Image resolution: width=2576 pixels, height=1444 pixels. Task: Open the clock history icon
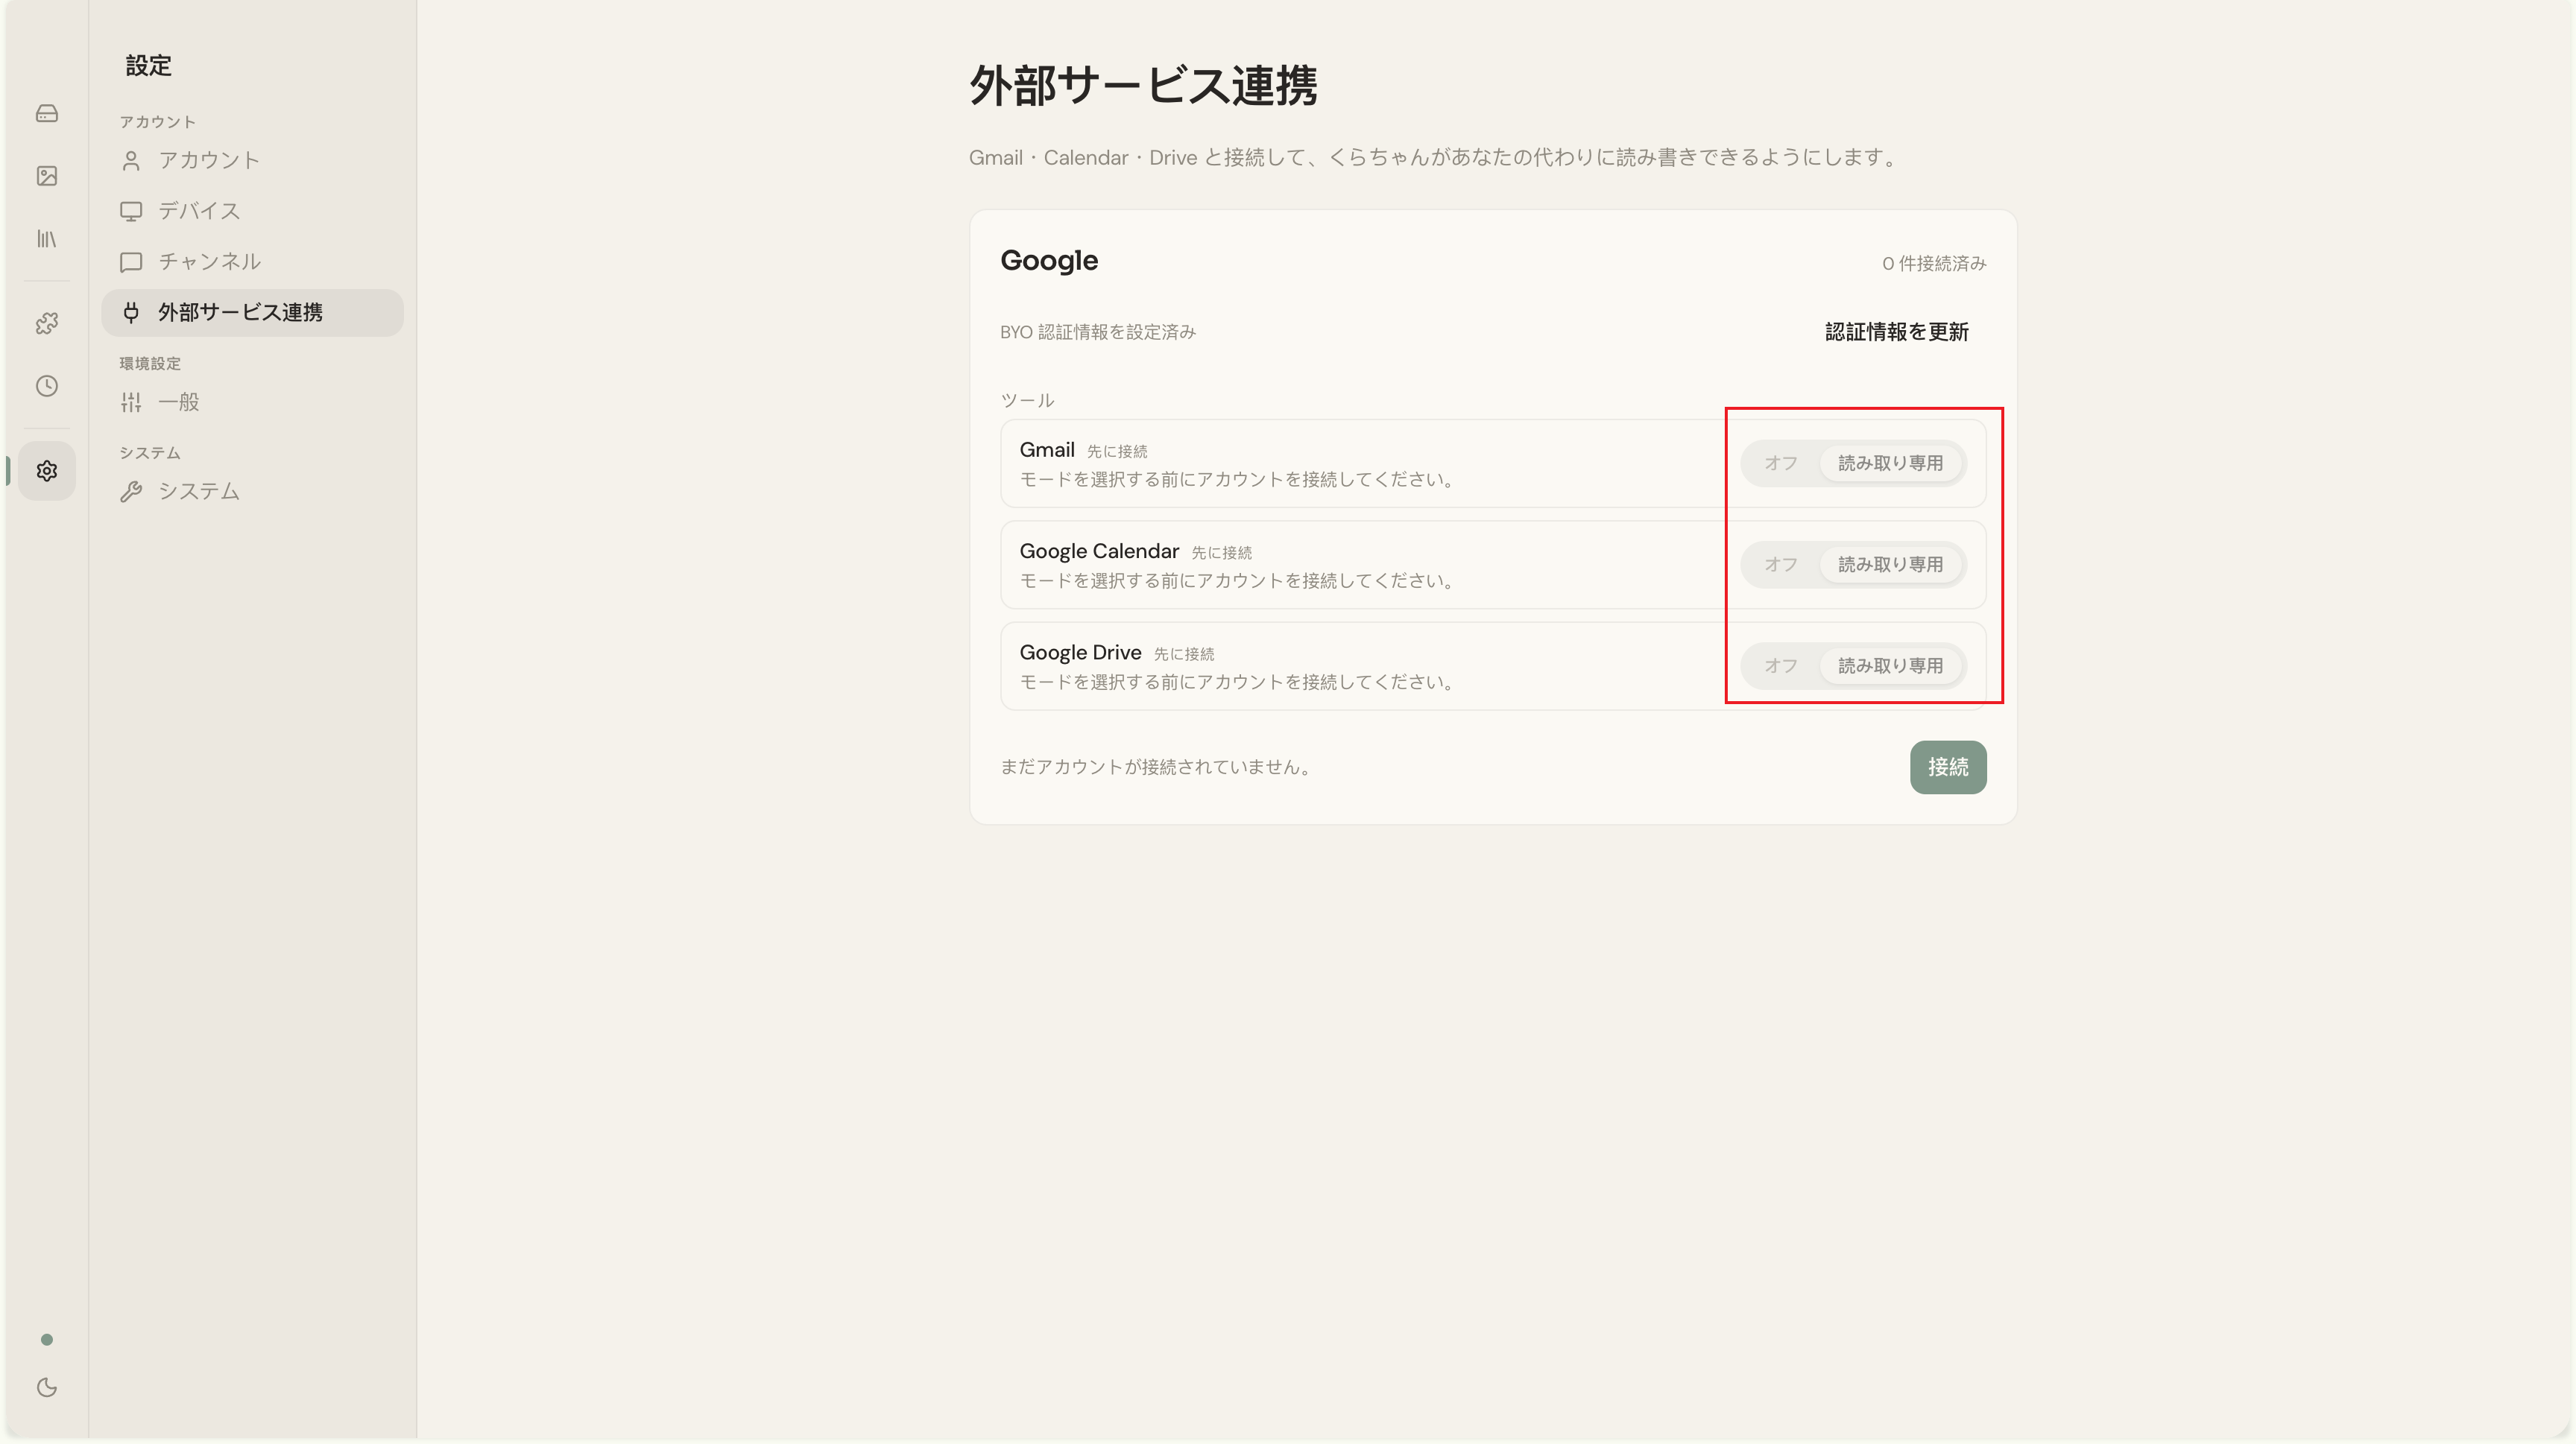47,386
